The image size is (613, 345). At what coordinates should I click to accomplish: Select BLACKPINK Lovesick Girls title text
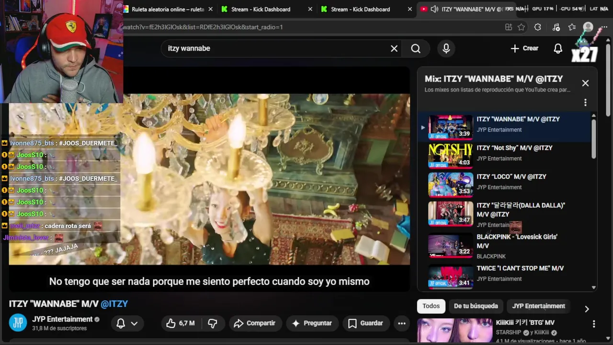517,241
